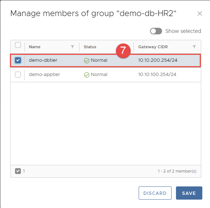This screenshot has height=208, width=210.
Task: Sort by the Gateway CIDR column header
Action: pyautogui.click(x=153, y=47)
